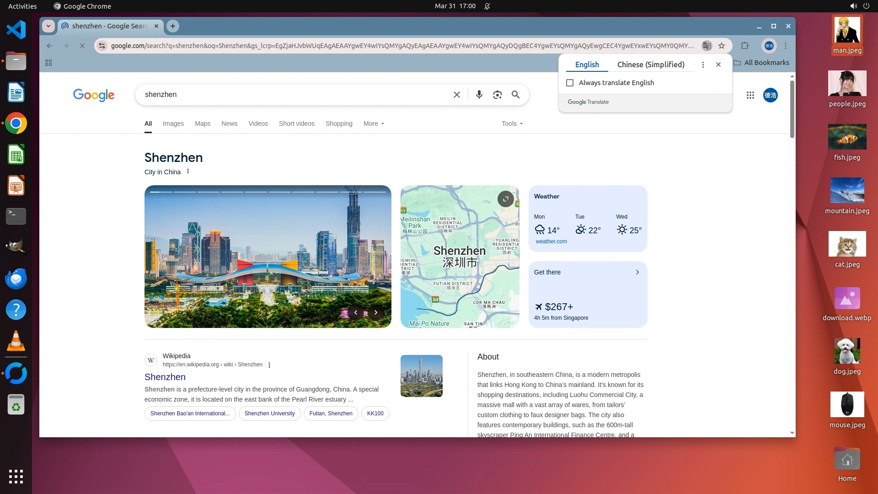The image size is (878, 494).
Task: Click the voice search microphone icon
Action: 479,95
